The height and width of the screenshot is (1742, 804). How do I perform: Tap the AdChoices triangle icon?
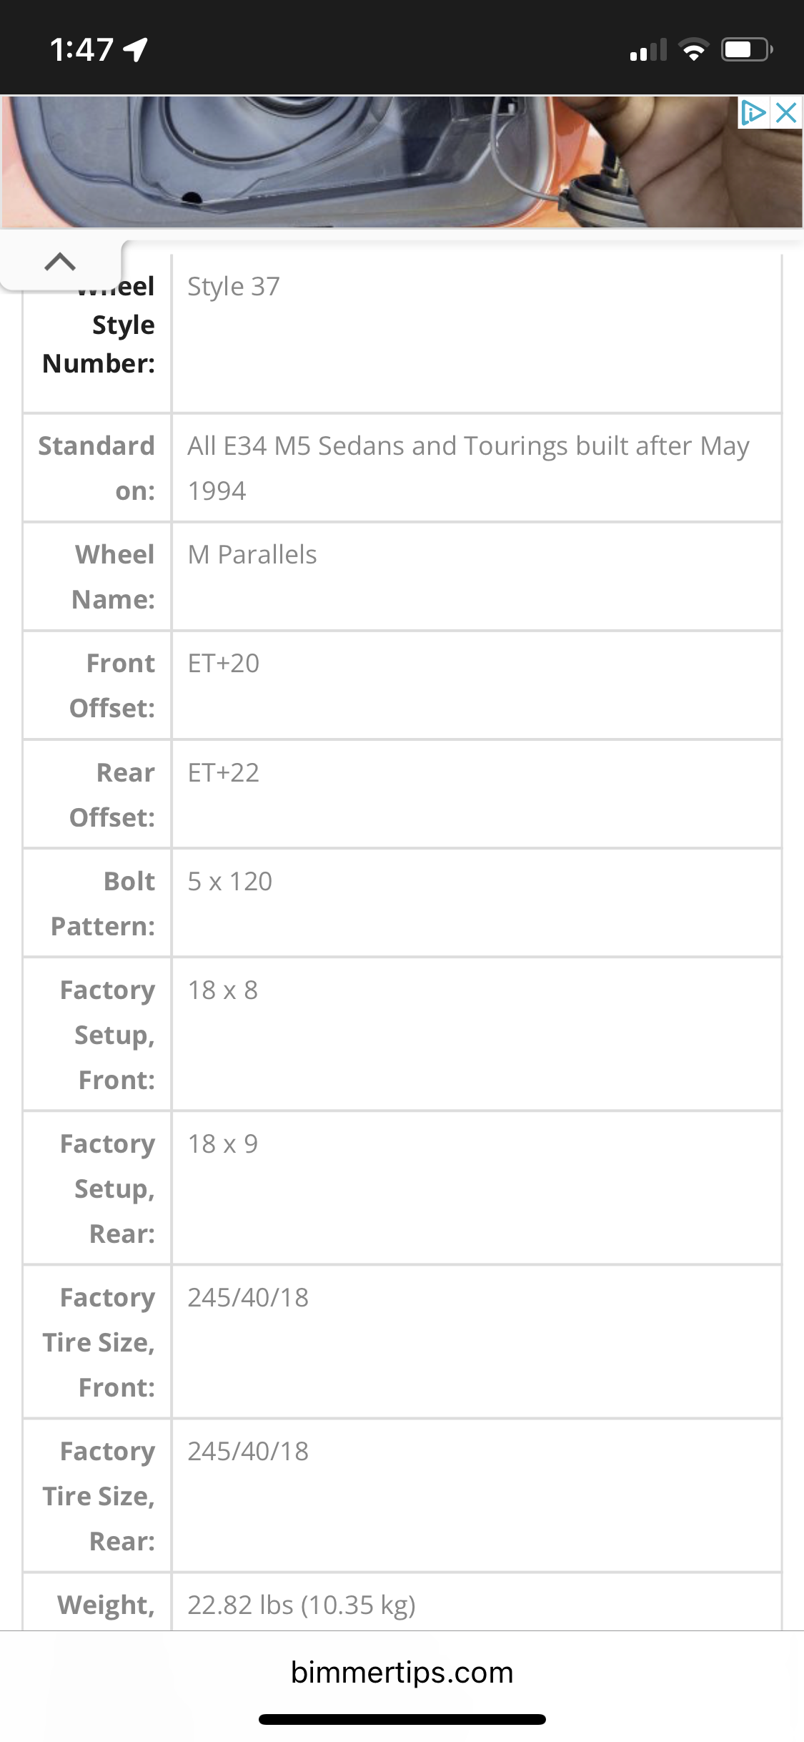tap(753, 113)
